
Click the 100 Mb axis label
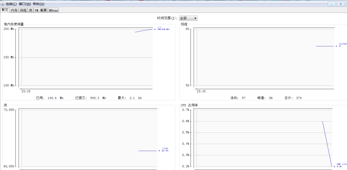[x=9, y=86]
